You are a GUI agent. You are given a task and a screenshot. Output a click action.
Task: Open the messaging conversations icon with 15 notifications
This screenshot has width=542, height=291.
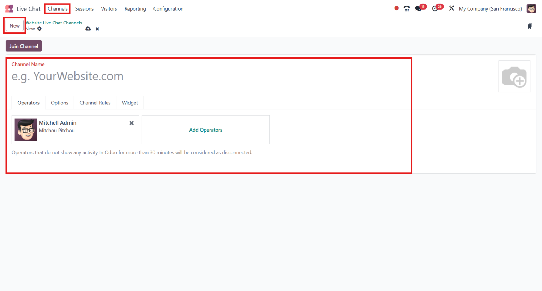point(418,8)
